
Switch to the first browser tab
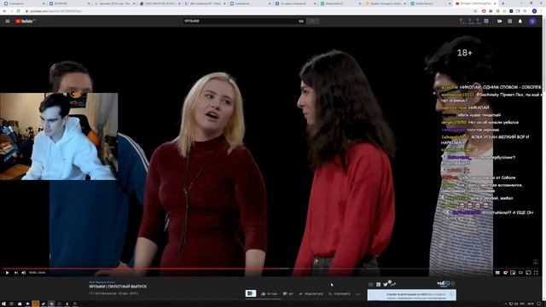[25, 3]
